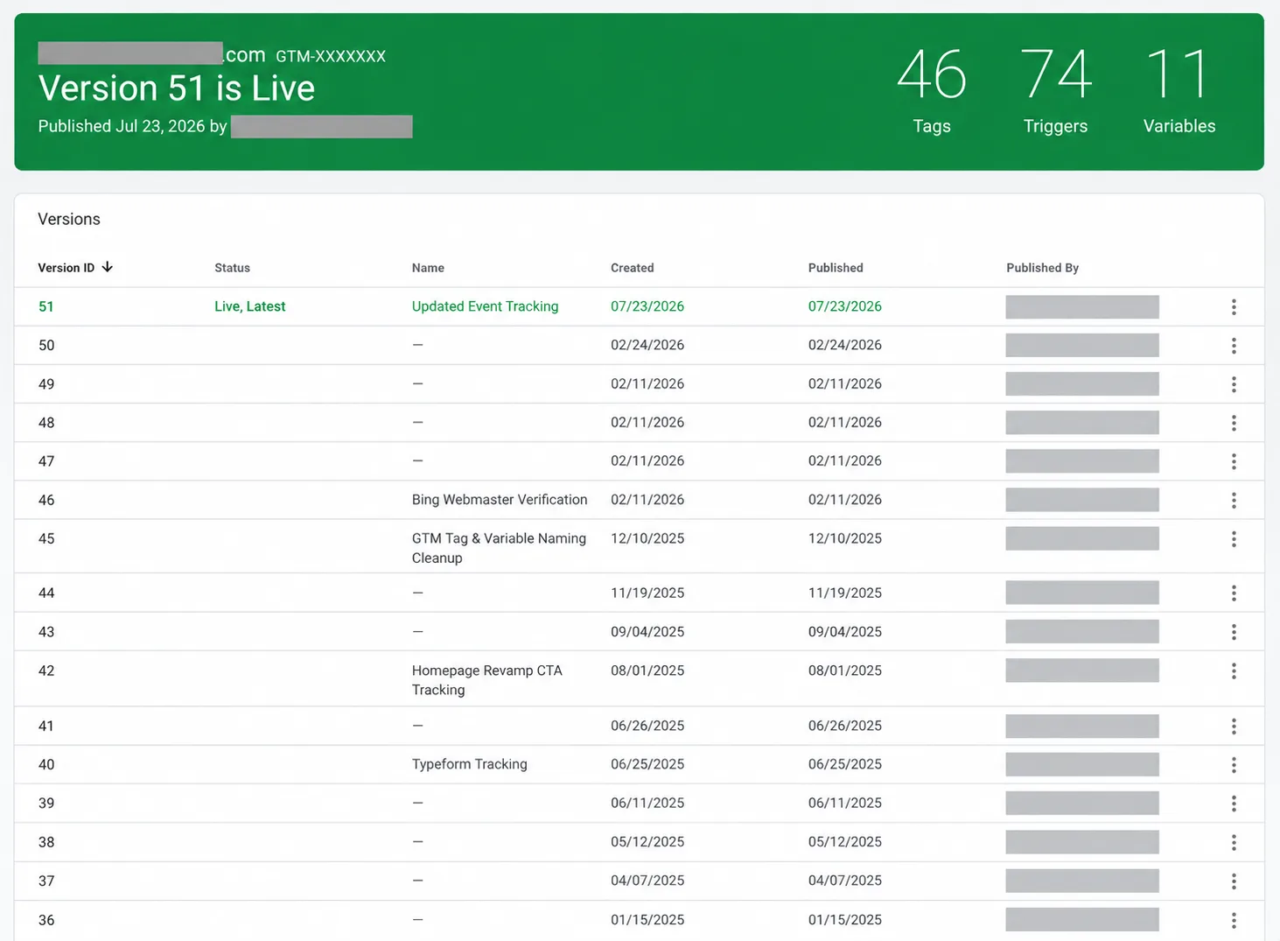
Task: Click the Versions section title
Action: (69, 219)
